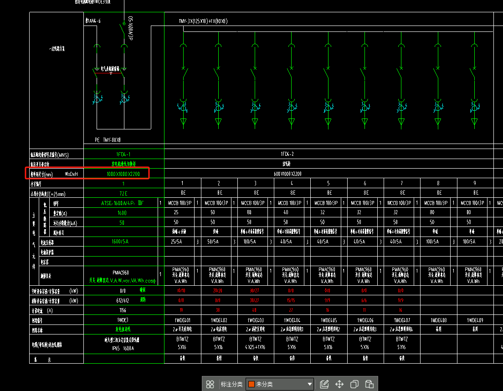Click the red calculated current value 19

pyautogui.click(x=181, y=310)
